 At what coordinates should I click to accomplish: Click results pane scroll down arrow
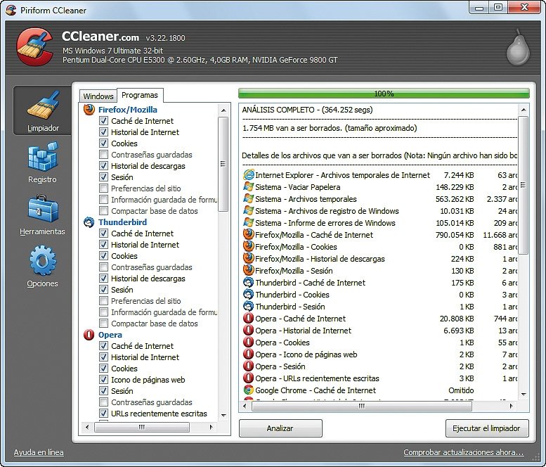(x=524, y=394)
